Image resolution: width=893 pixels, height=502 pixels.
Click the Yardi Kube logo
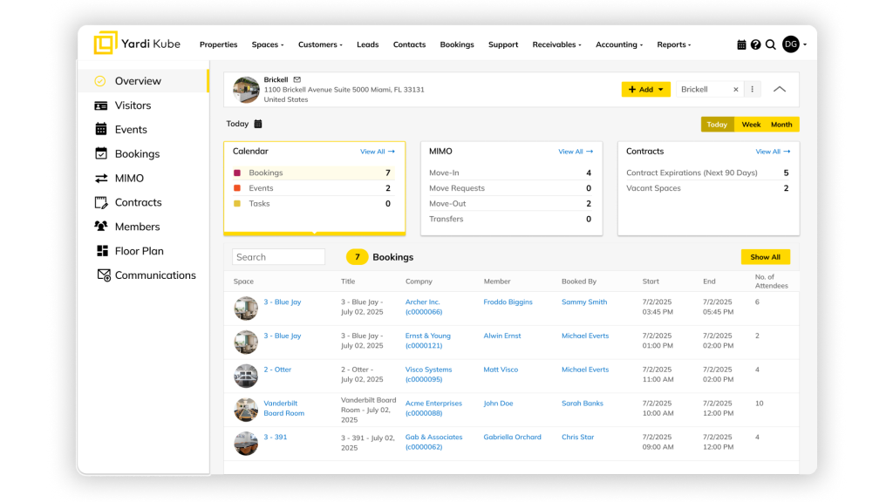[137, 44]
